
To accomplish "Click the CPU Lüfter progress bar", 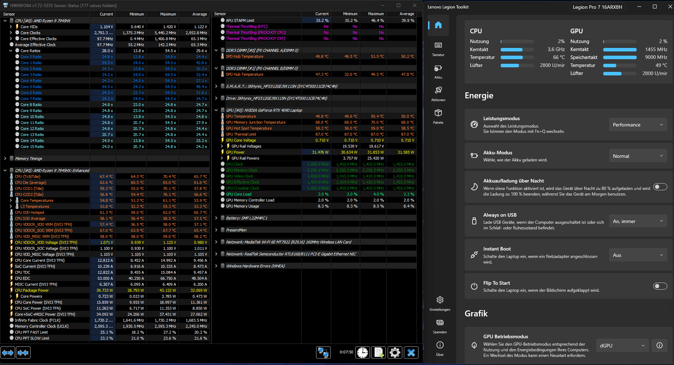I will [x=517, y=66].
